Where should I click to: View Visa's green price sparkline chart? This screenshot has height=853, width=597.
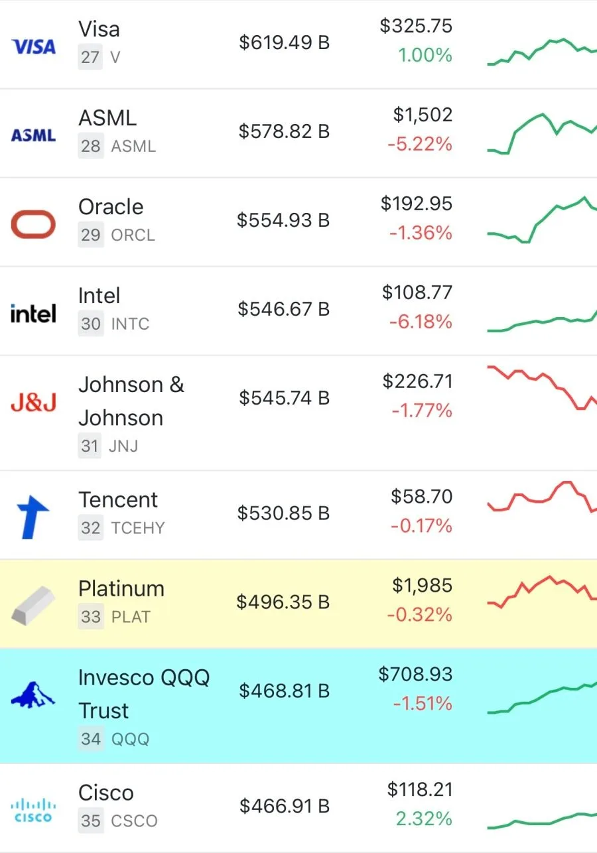pos(542,51)
